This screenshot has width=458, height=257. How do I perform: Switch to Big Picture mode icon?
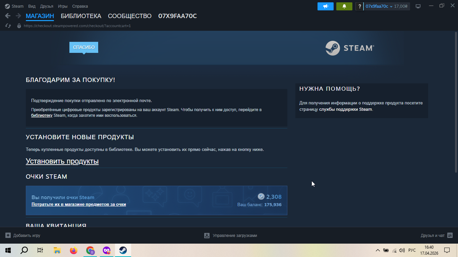pos(418,6)
